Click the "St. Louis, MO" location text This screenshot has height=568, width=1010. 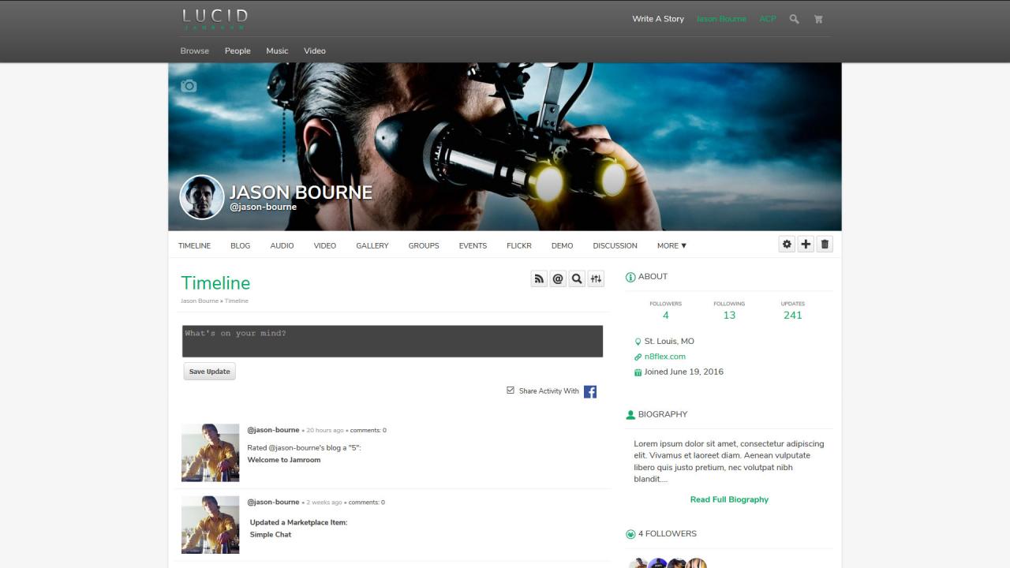[669, 342]
